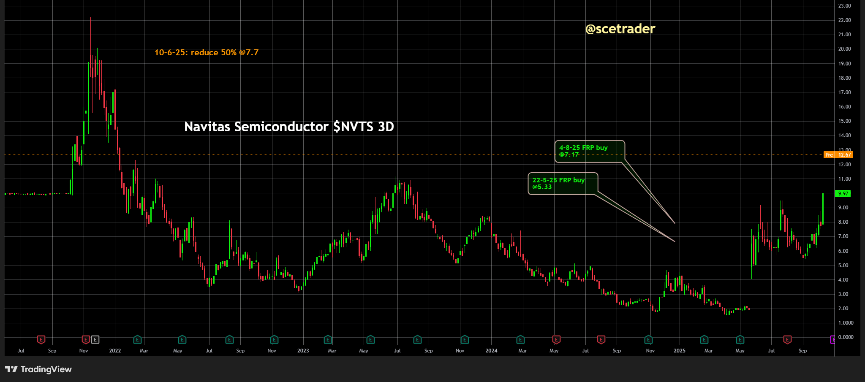Click the @scetrader text label

pos(620,29)
